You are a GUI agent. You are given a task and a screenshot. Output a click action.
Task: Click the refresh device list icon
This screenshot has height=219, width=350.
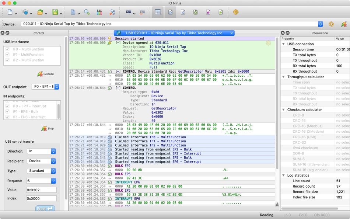(x=332, y=24)
